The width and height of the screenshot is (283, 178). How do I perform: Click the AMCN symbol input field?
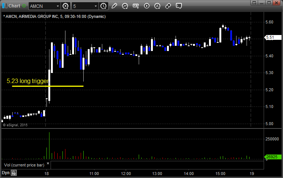click(42, 6)
